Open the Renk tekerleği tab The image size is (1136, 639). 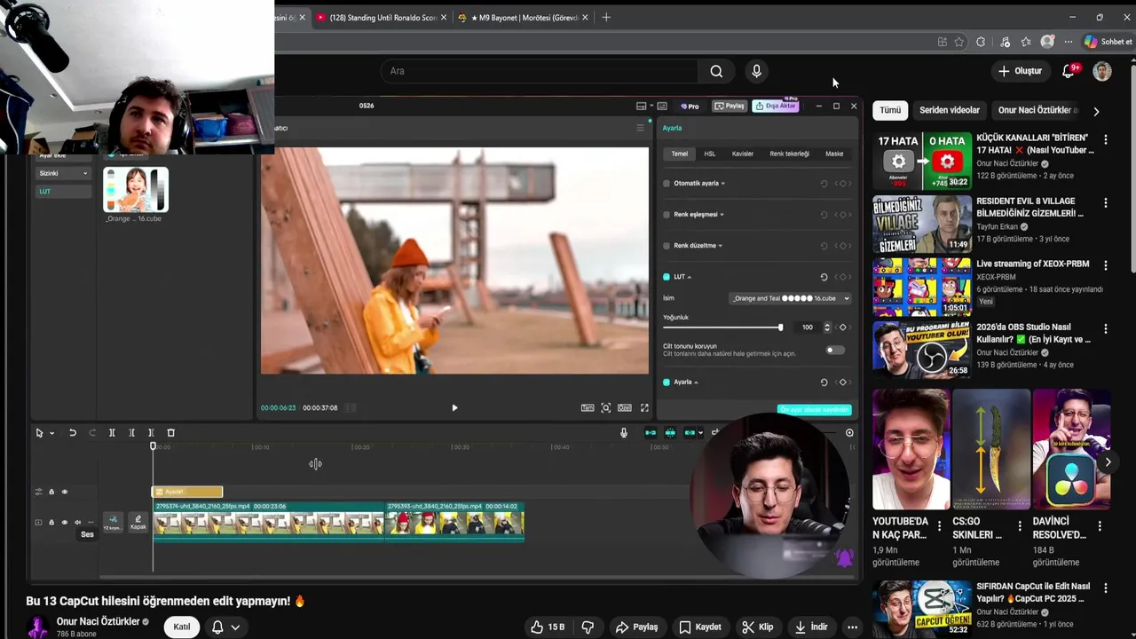pyautogui.click(x=790, y=154)
